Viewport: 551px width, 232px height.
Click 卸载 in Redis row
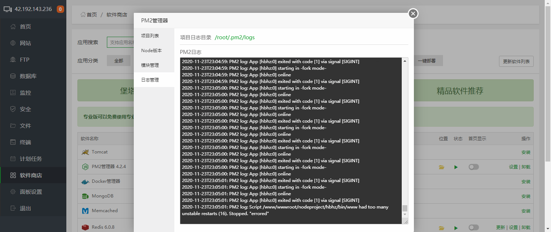(526, 228)
